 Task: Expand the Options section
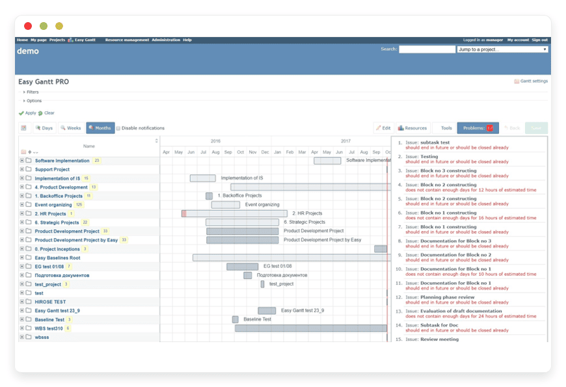[32, 101]
